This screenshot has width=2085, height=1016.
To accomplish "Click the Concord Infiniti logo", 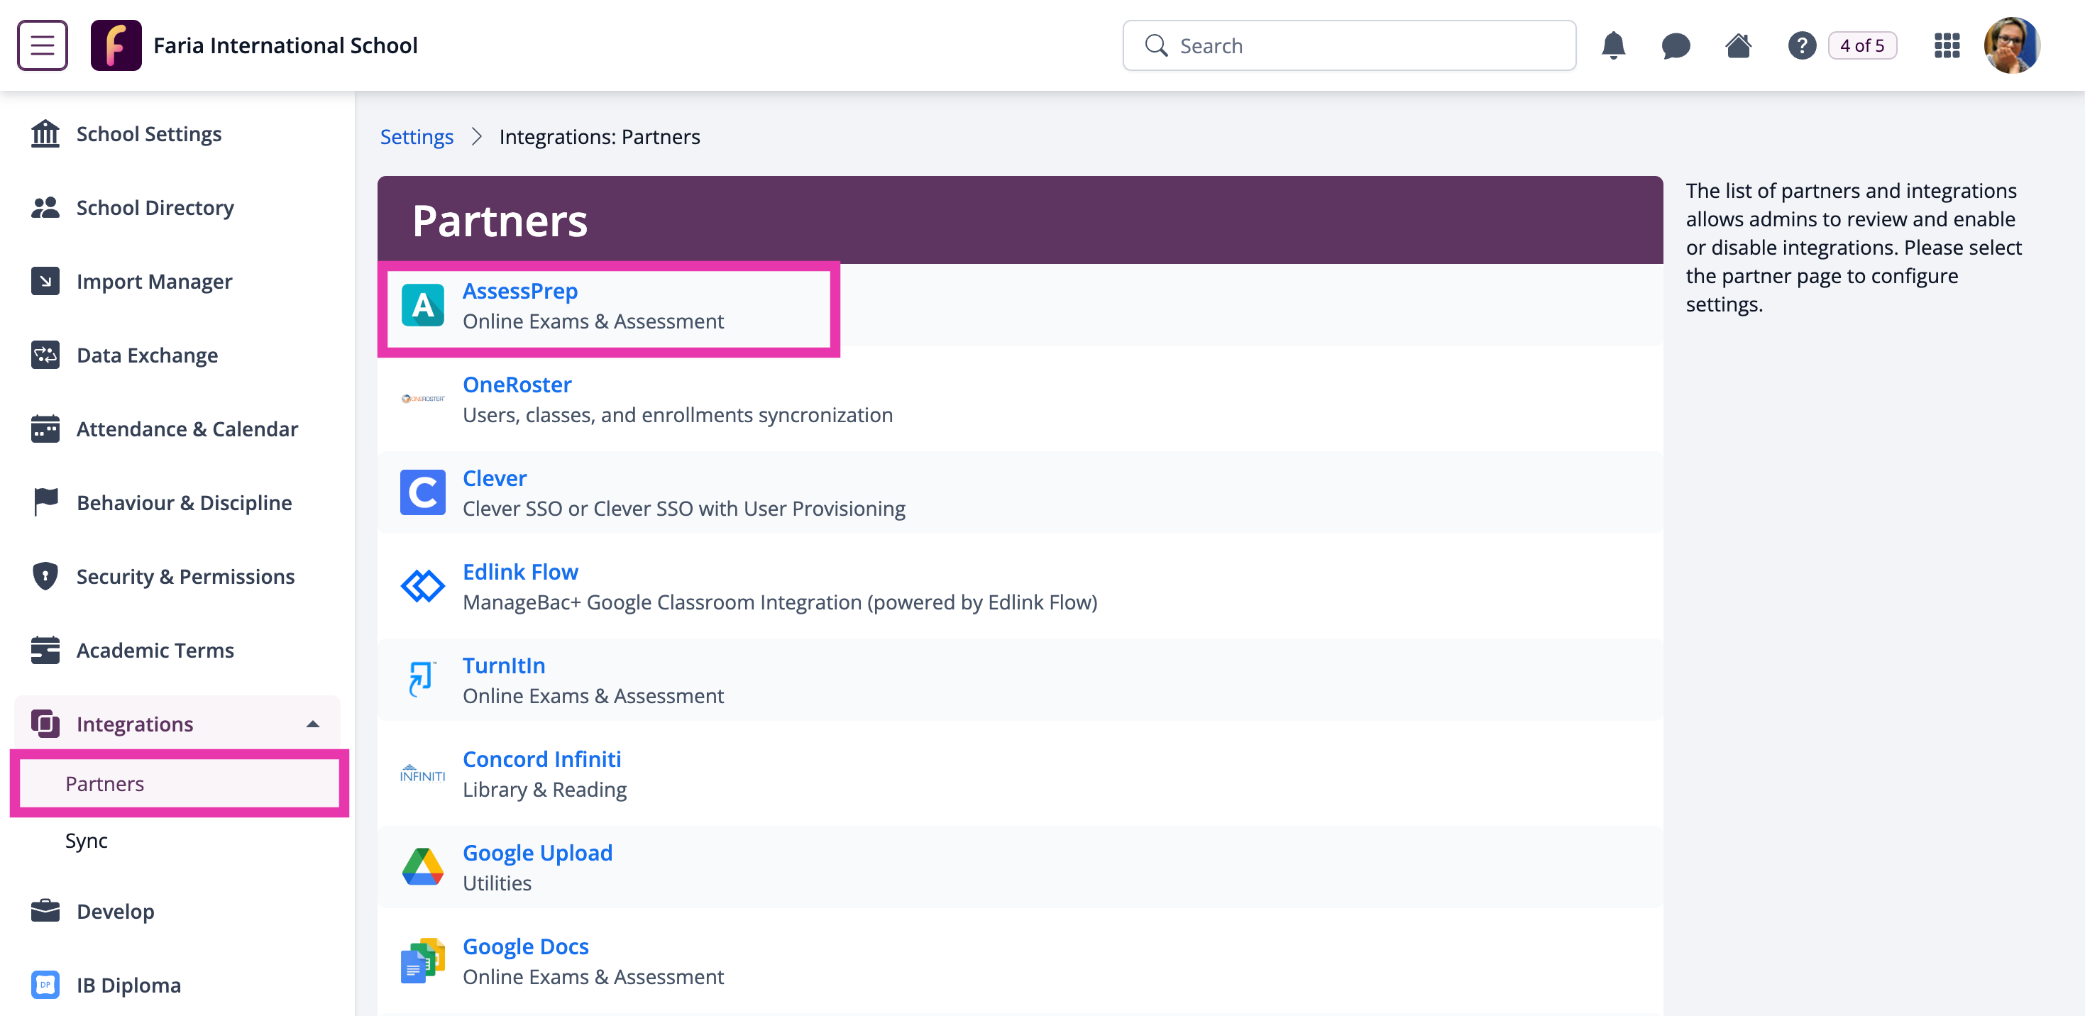I will click(422, 773).
